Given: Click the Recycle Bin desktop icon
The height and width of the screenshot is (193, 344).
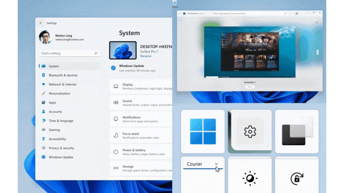Looking at the screenshot, I should (x=175, y=3).
